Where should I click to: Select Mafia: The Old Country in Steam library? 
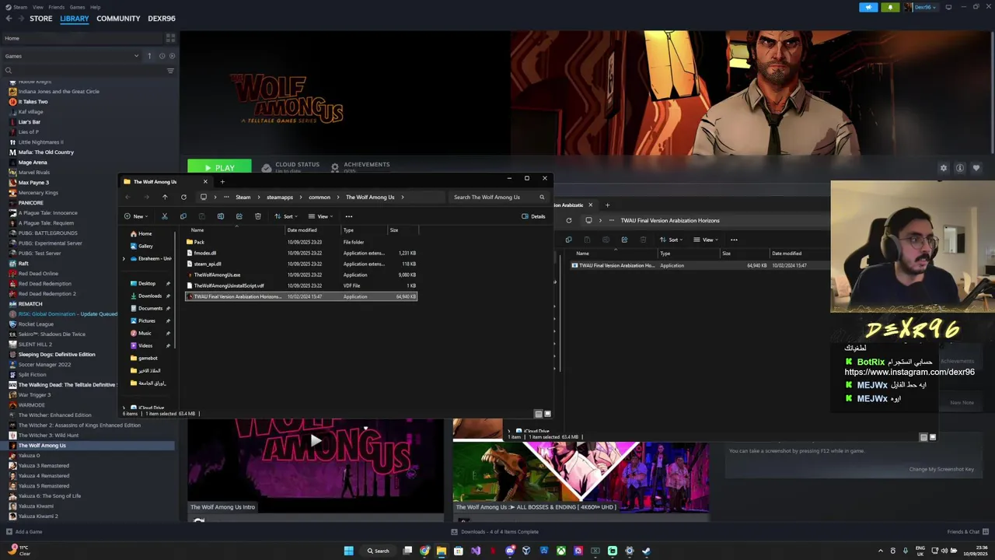46,152
